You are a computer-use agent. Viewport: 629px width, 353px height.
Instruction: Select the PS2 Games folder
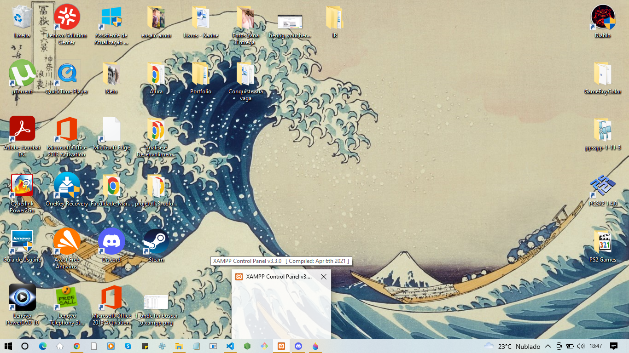[x=603, y=245]
